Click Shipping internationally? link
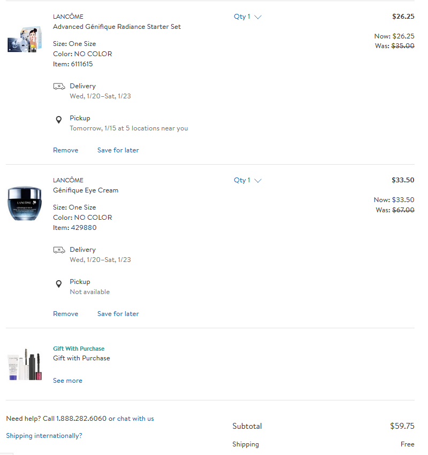The image size is (428, 455). (44, 436)
